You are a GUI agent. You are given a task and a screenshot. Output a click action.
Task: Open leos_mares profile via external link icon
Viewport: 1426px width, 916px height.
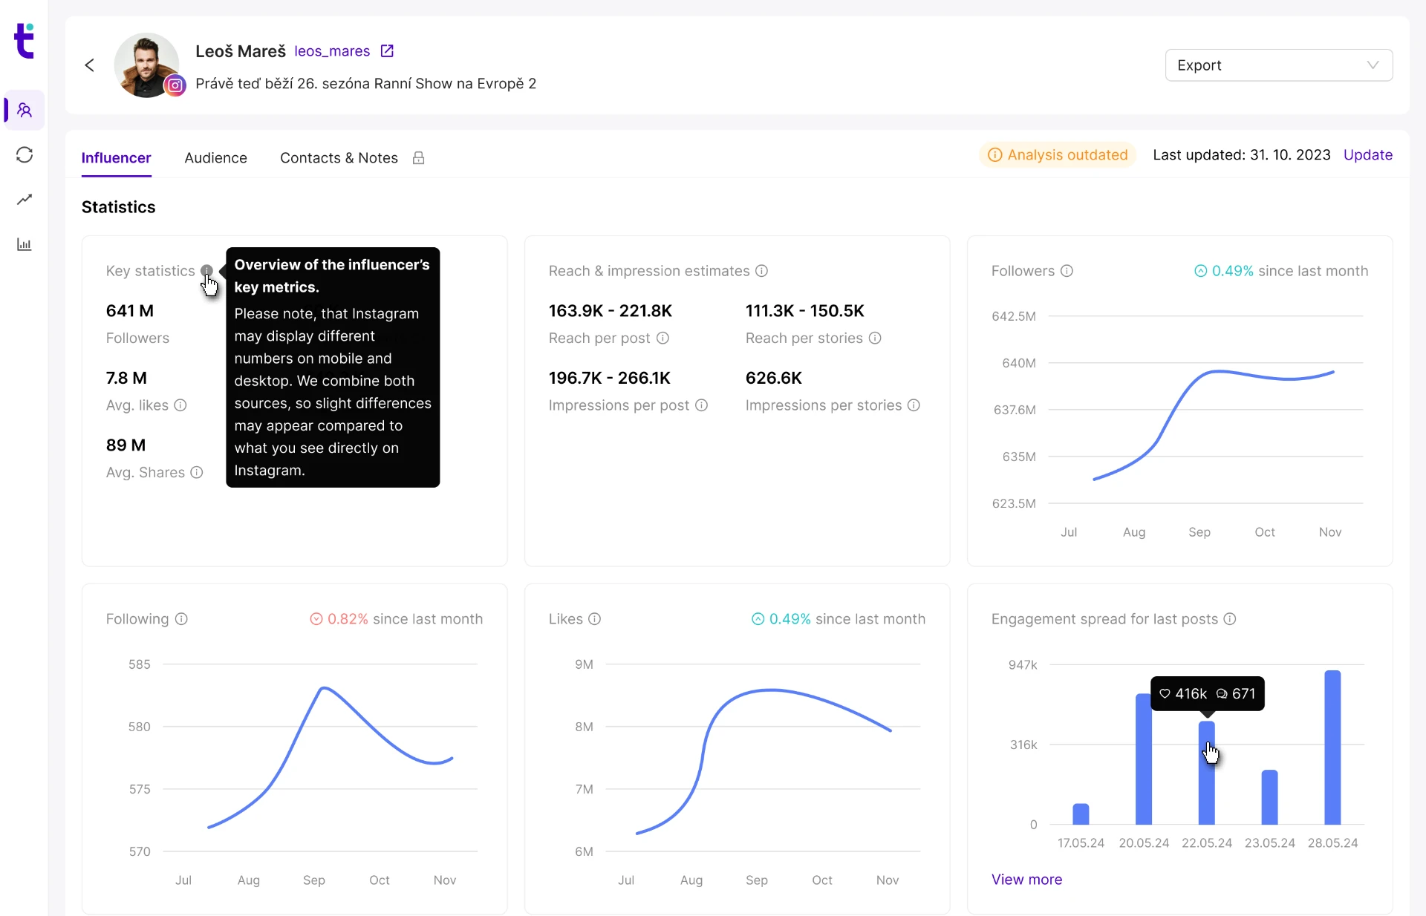click(x=387, y=50)
